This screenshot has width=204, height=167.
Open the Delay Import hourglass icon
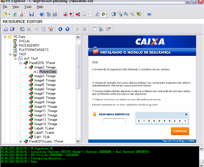point(78,14)
